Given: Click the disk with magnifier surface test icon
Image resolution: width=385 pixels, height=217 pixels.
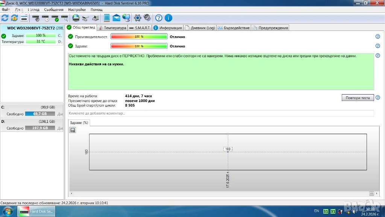Looking at the screenshot, I should (x=65, y=18).
